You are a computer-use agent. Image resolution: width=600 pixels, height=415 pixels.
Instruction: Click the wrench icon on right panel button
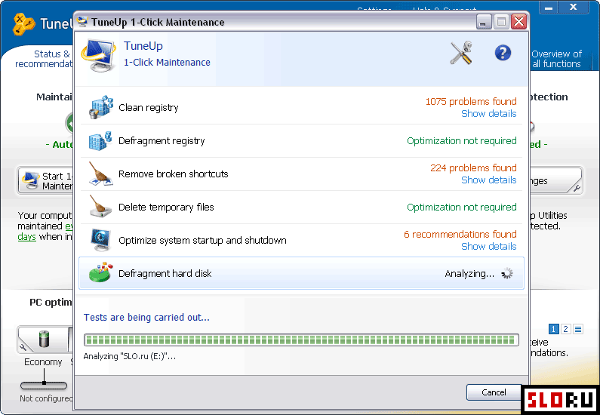[x=577, y=188]
